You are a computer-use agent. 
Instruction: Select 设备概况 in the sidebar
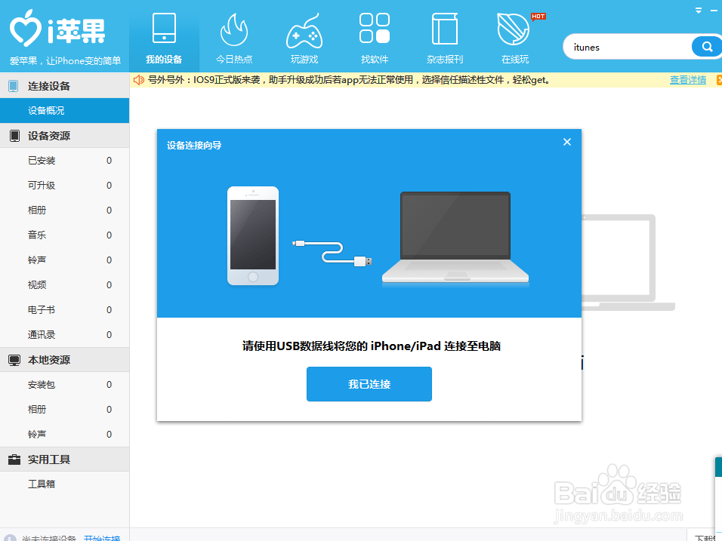(64, 110)
